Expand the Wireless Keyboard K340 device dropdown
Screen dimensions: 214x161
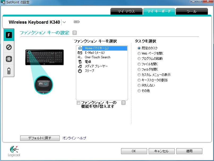64,22
